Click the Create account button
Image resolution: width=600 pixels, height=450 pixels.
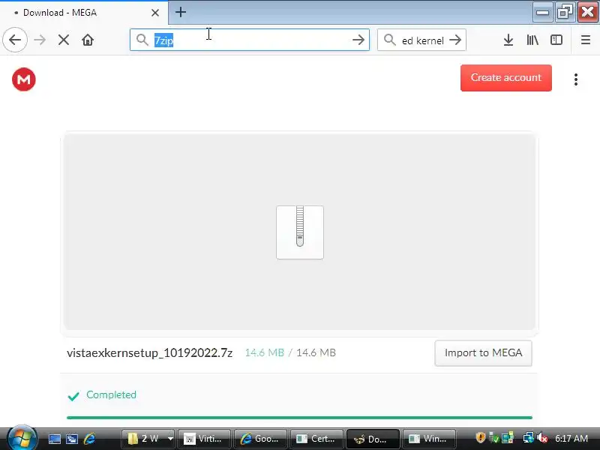point(505,78)
